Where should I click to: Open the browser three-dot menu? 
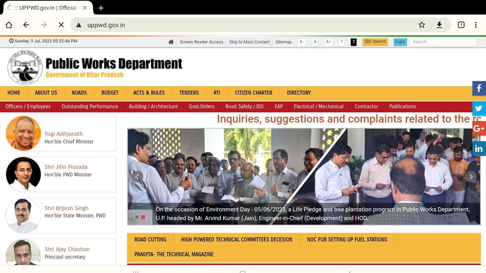(476, 25)
